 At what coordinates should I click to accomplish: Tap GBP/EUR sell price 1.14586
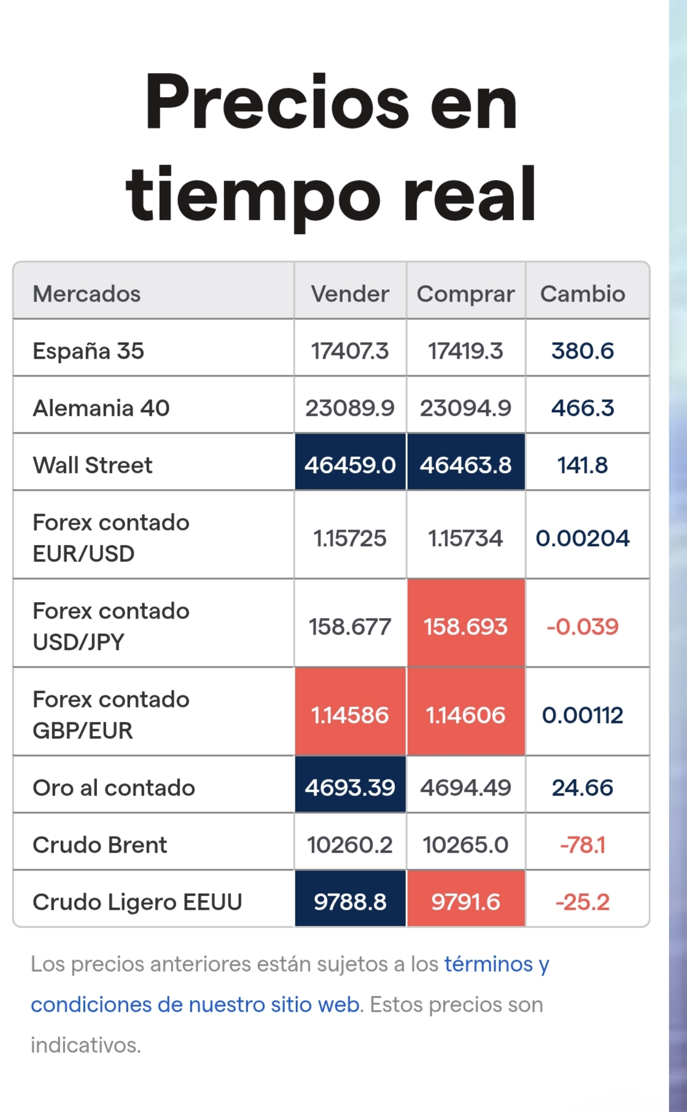(x=350, y=711)
